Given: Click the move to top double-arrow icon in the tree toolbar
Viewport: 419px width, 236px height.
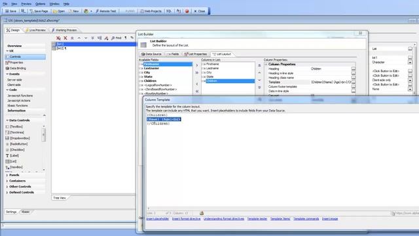Looking at the screenshot, I should pyautogui.click(x=72, y=38).
